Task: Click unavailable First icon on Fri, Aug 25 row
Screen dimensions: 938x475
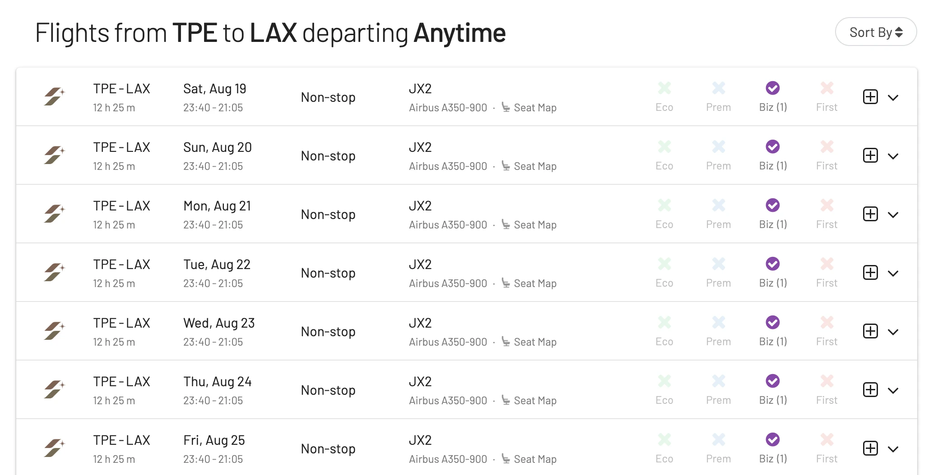Action: (x=827, y=439)
